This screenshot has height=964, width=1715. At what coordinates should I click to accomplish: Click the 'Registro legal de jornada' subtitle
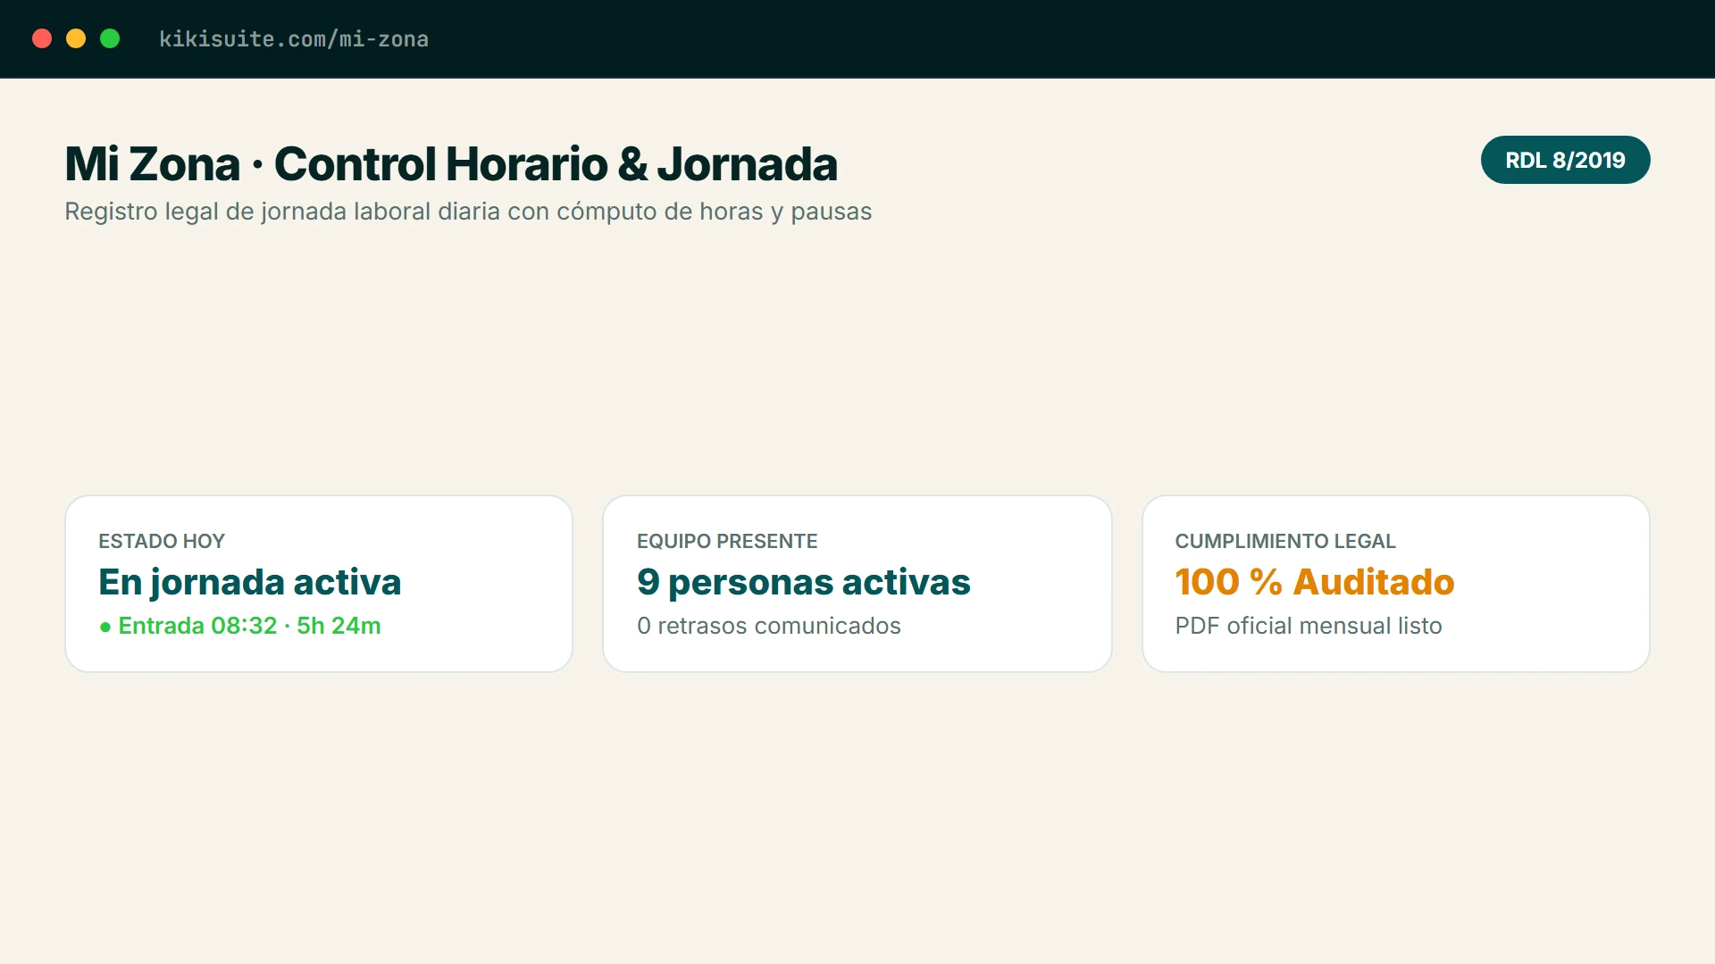[468, 212]
